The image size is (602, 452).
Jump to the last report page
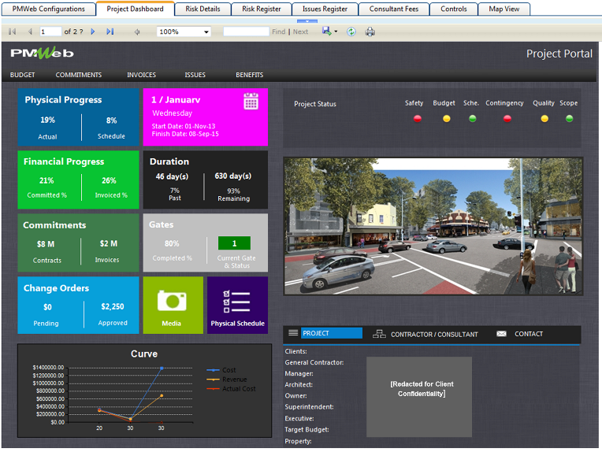(x=110, y=31)
